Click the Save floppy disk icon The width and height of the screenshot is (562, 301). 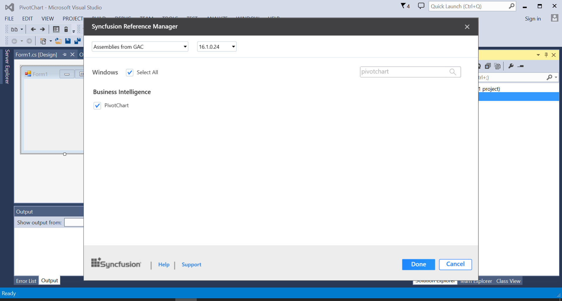[x=68, y=41]
